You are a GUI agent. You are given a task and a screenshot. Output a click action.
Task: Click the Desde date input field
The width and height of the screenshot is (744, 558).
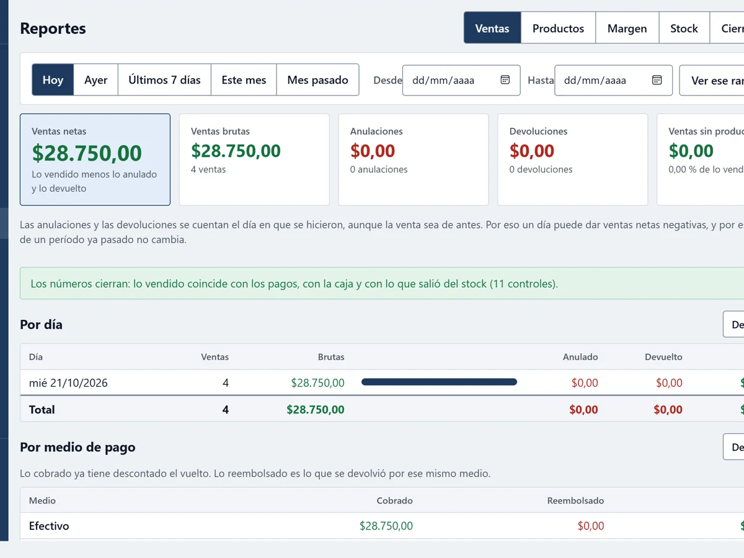[461, 80]
